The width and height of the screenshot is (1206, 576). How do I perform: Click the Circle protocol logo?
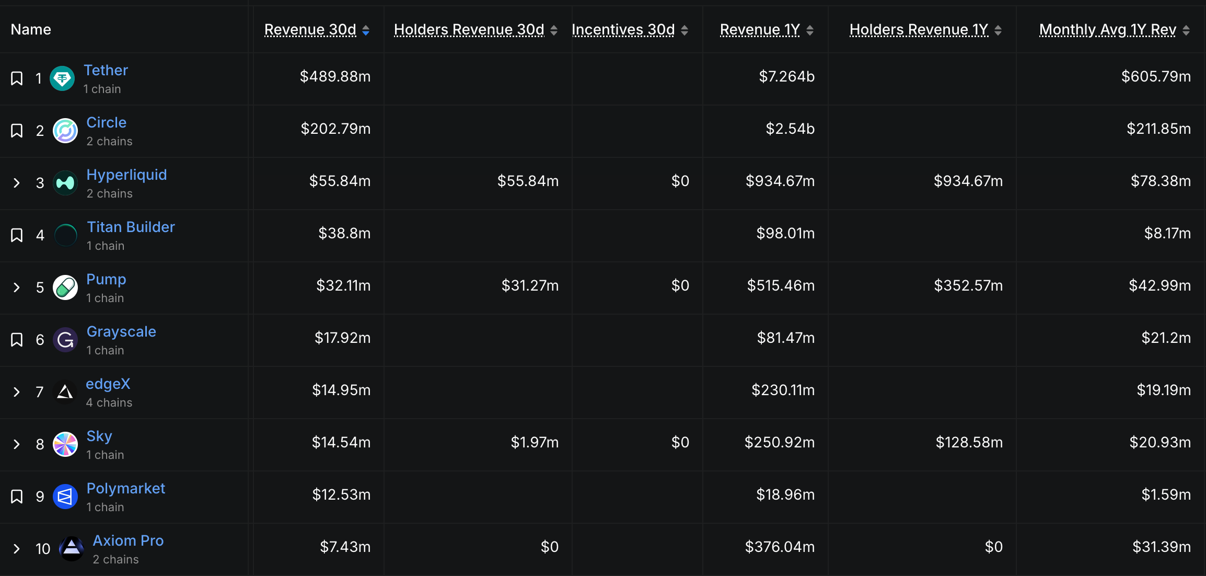click(x=65, y=131)
